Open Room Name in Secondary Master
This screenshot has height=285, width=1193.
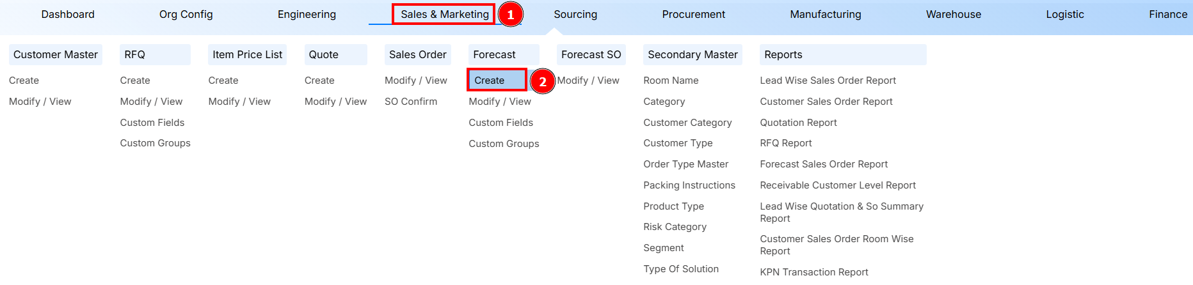[671, 81]
